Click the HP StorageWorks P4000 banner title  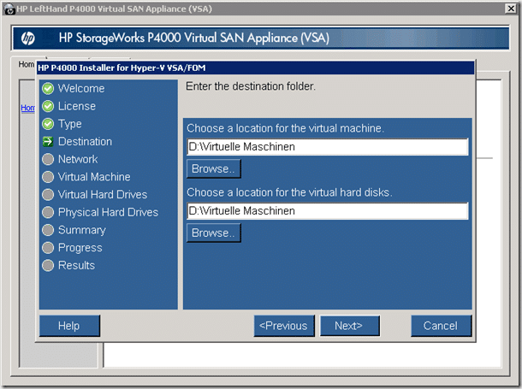pyautogui.click(x=194, y=38)
